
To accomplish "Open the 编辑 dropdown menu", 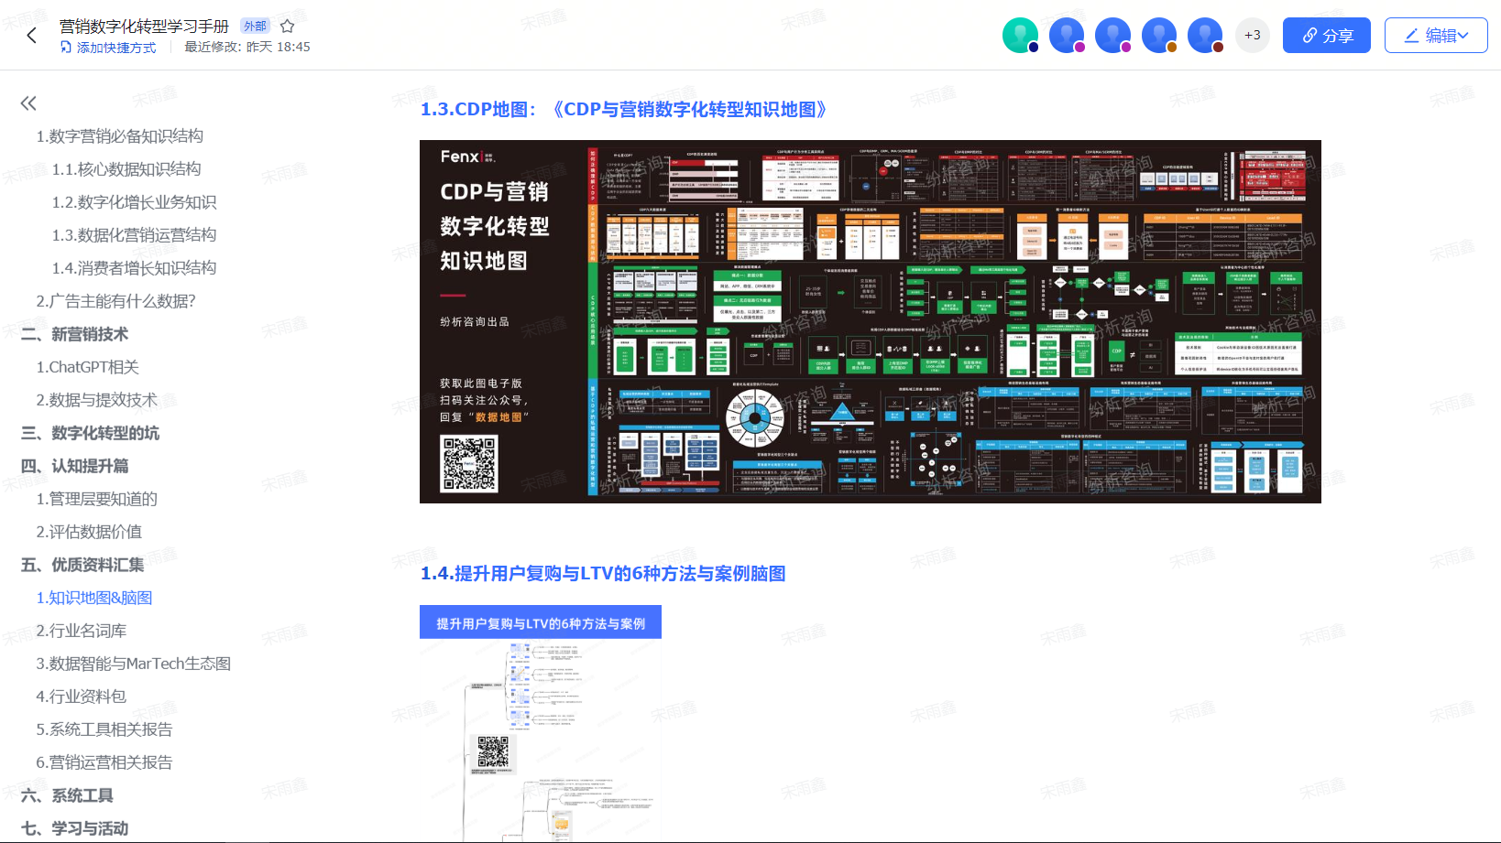I will click(1435, 36).
